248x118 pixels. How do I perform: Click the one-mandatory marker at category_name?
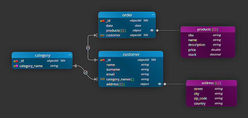76,66
